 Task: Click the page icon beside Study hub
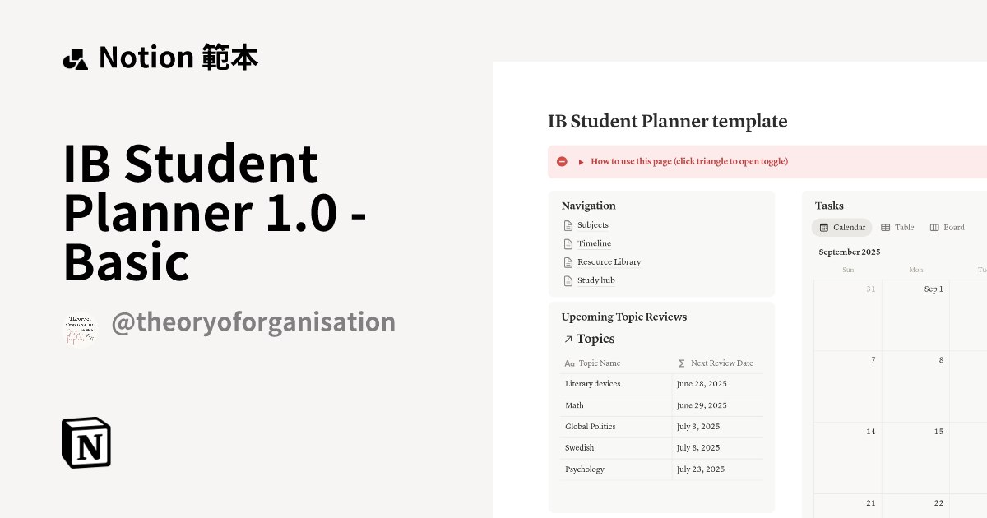tap(568, 280)
